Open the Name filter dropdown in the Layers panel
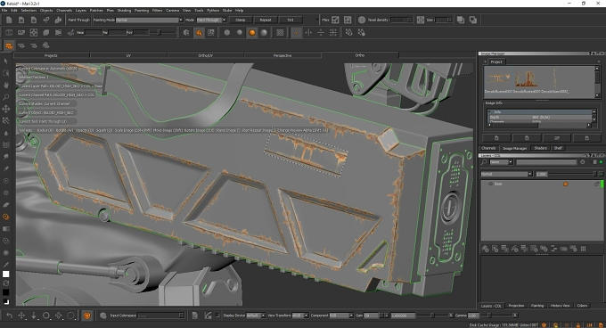This screenshot has width=606, height=328. 502,162
